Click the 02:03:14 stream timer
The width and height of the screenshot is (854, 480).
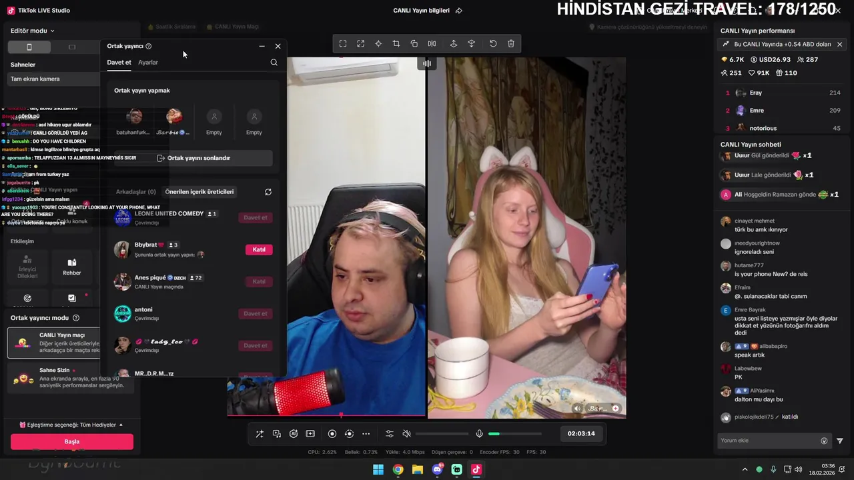click(581, 433)
